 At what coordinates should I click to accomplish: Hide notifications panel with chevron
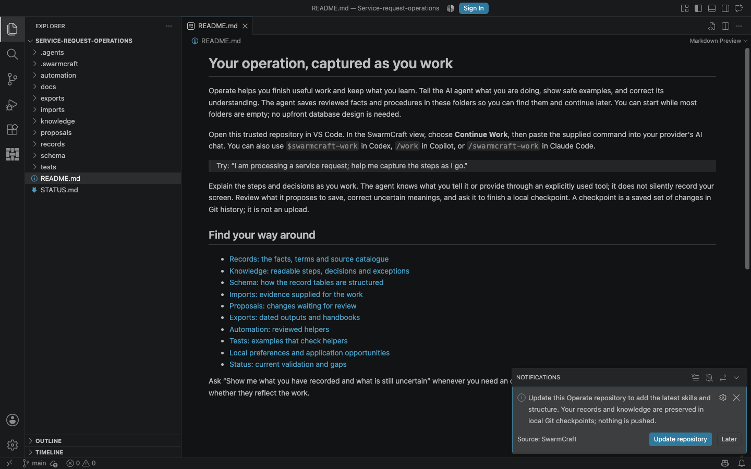[736, 377]
